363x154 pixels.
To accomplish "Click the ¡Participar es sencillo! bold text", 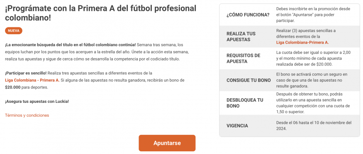I will coord(26,73).
